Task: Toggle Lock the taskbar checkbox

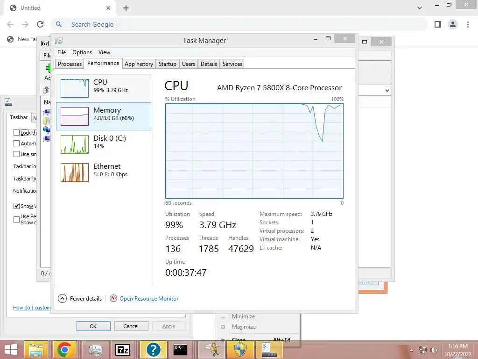Action: click(16, 132)
